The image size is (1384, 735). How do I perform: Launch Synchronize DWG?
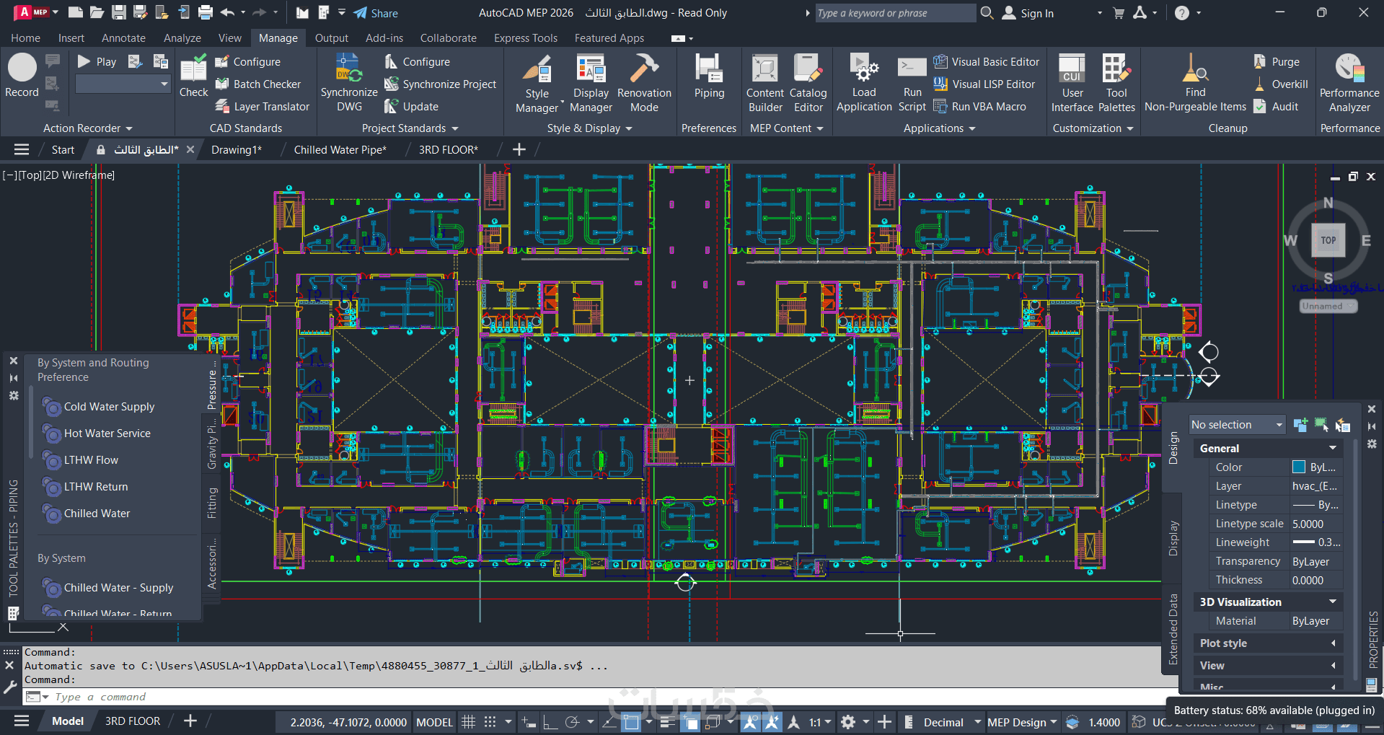point(349,83)
